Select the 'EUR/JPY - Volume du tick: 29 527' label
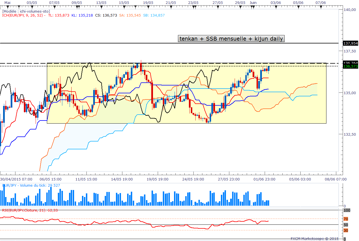The image size is (359, 241). (31, 185)
